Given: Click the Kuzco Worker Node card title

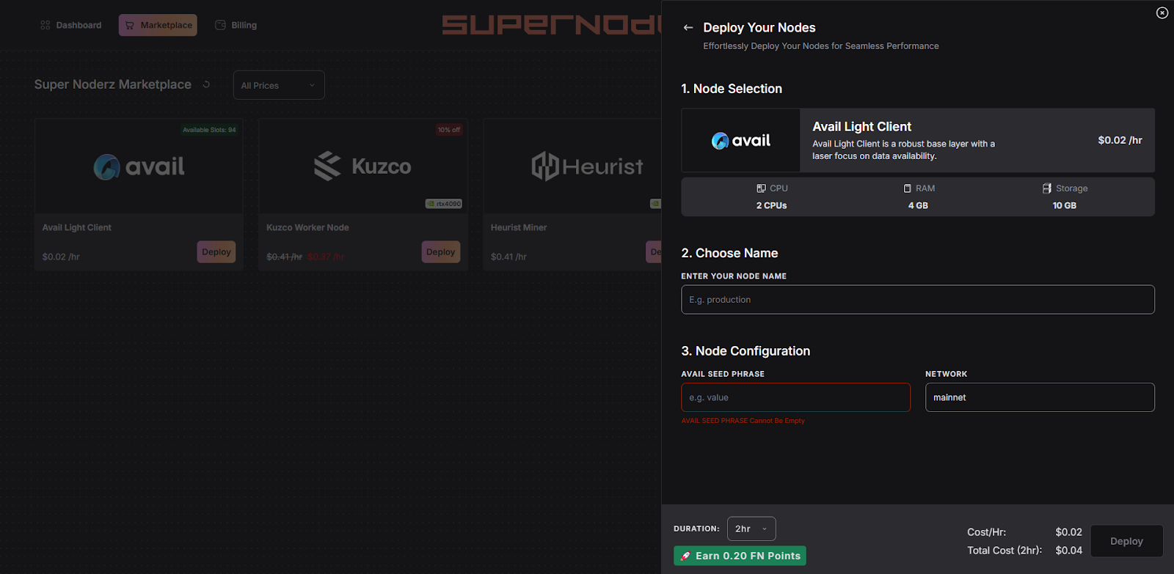Looking at the screenshot, I should [307, 227].
